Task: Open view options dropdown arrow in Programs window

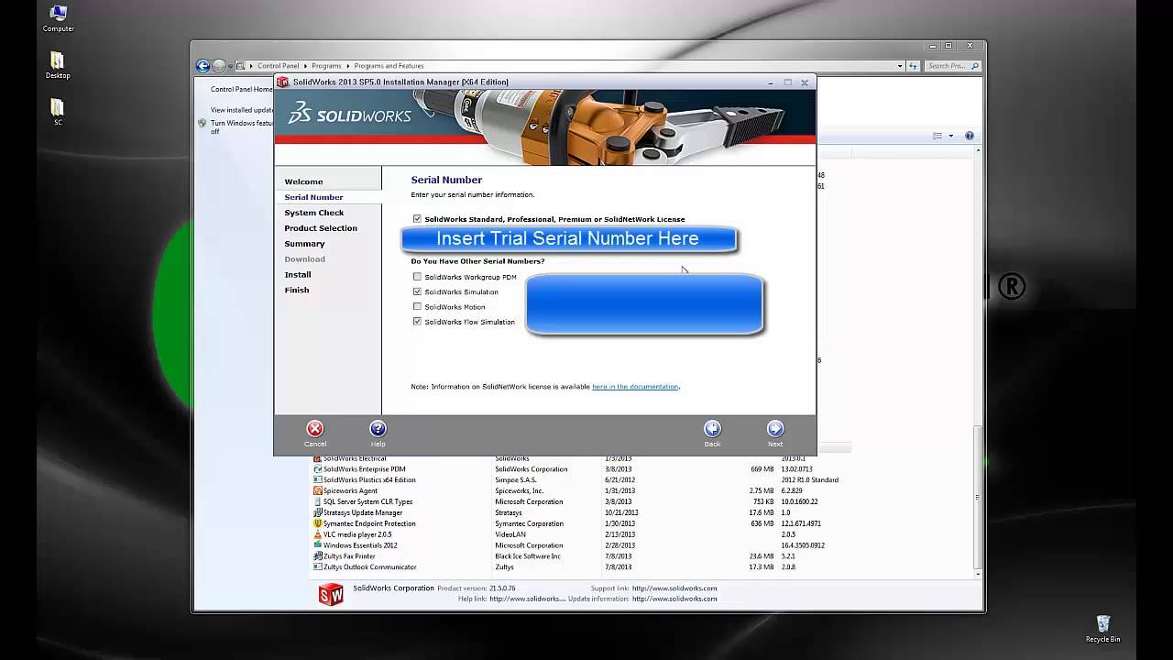Action: click(950, 136)
